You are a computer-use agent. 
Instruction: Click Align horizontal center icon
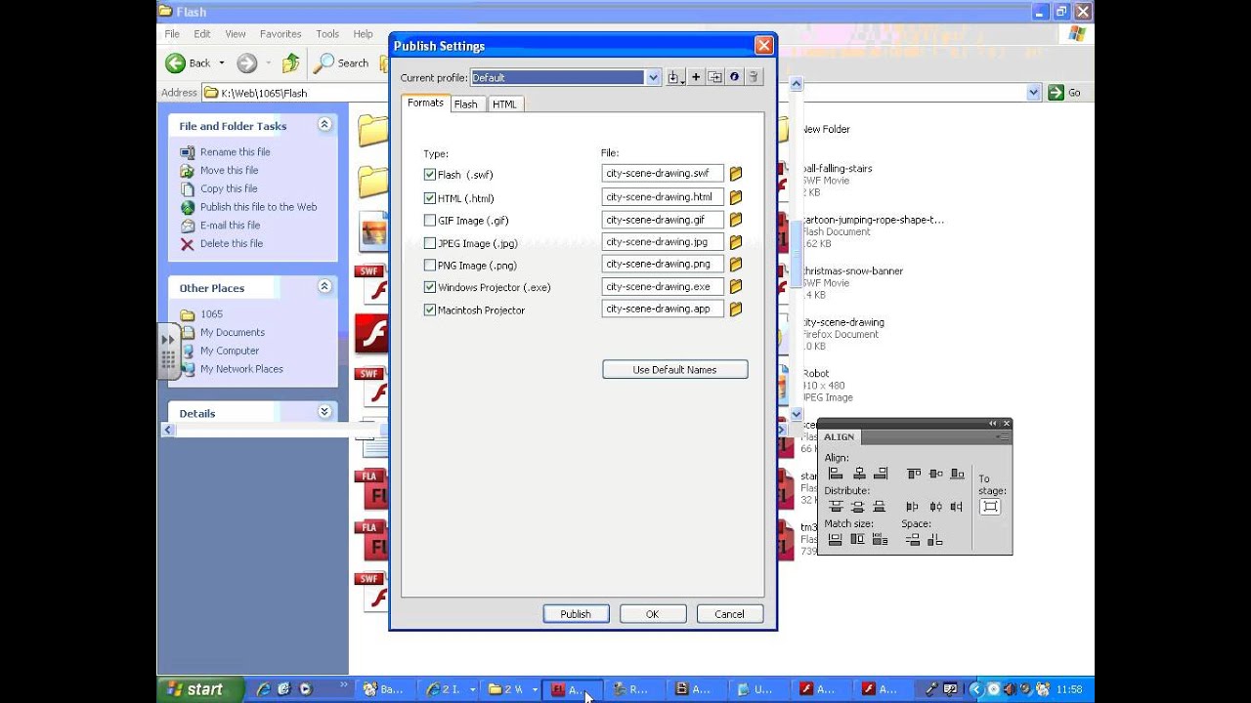coord(858,474)
